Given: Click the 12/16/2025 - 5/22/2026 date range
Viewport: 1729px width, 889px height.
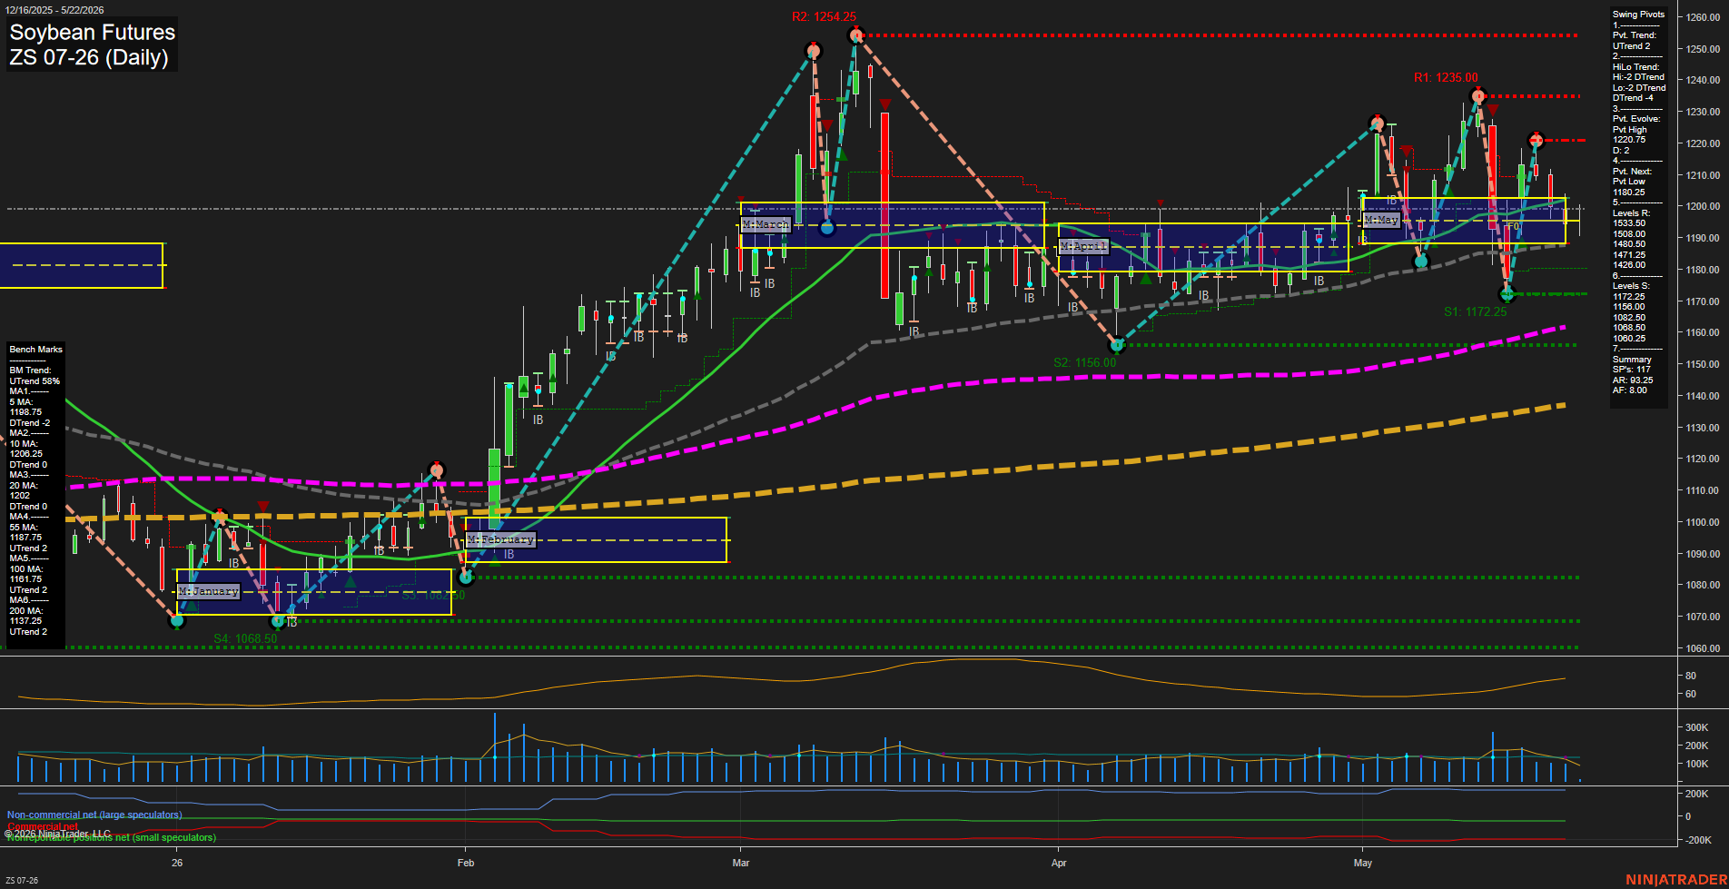Looking at the screenshot, I should click(x=54, y=10).
